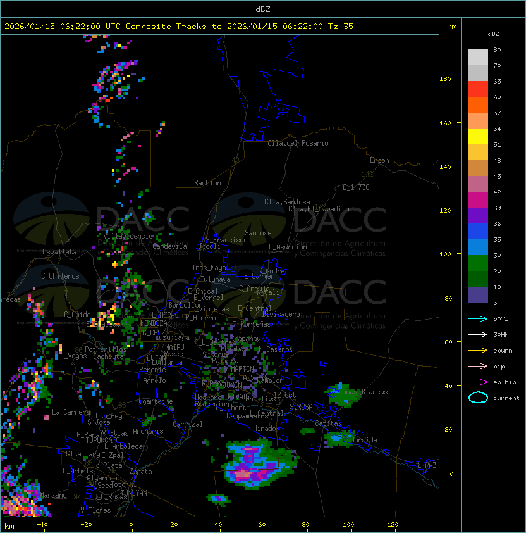The height and width of the screenshot is (533, 526).
Task: Click the 'Uspallata' map label
Action: 59,252
